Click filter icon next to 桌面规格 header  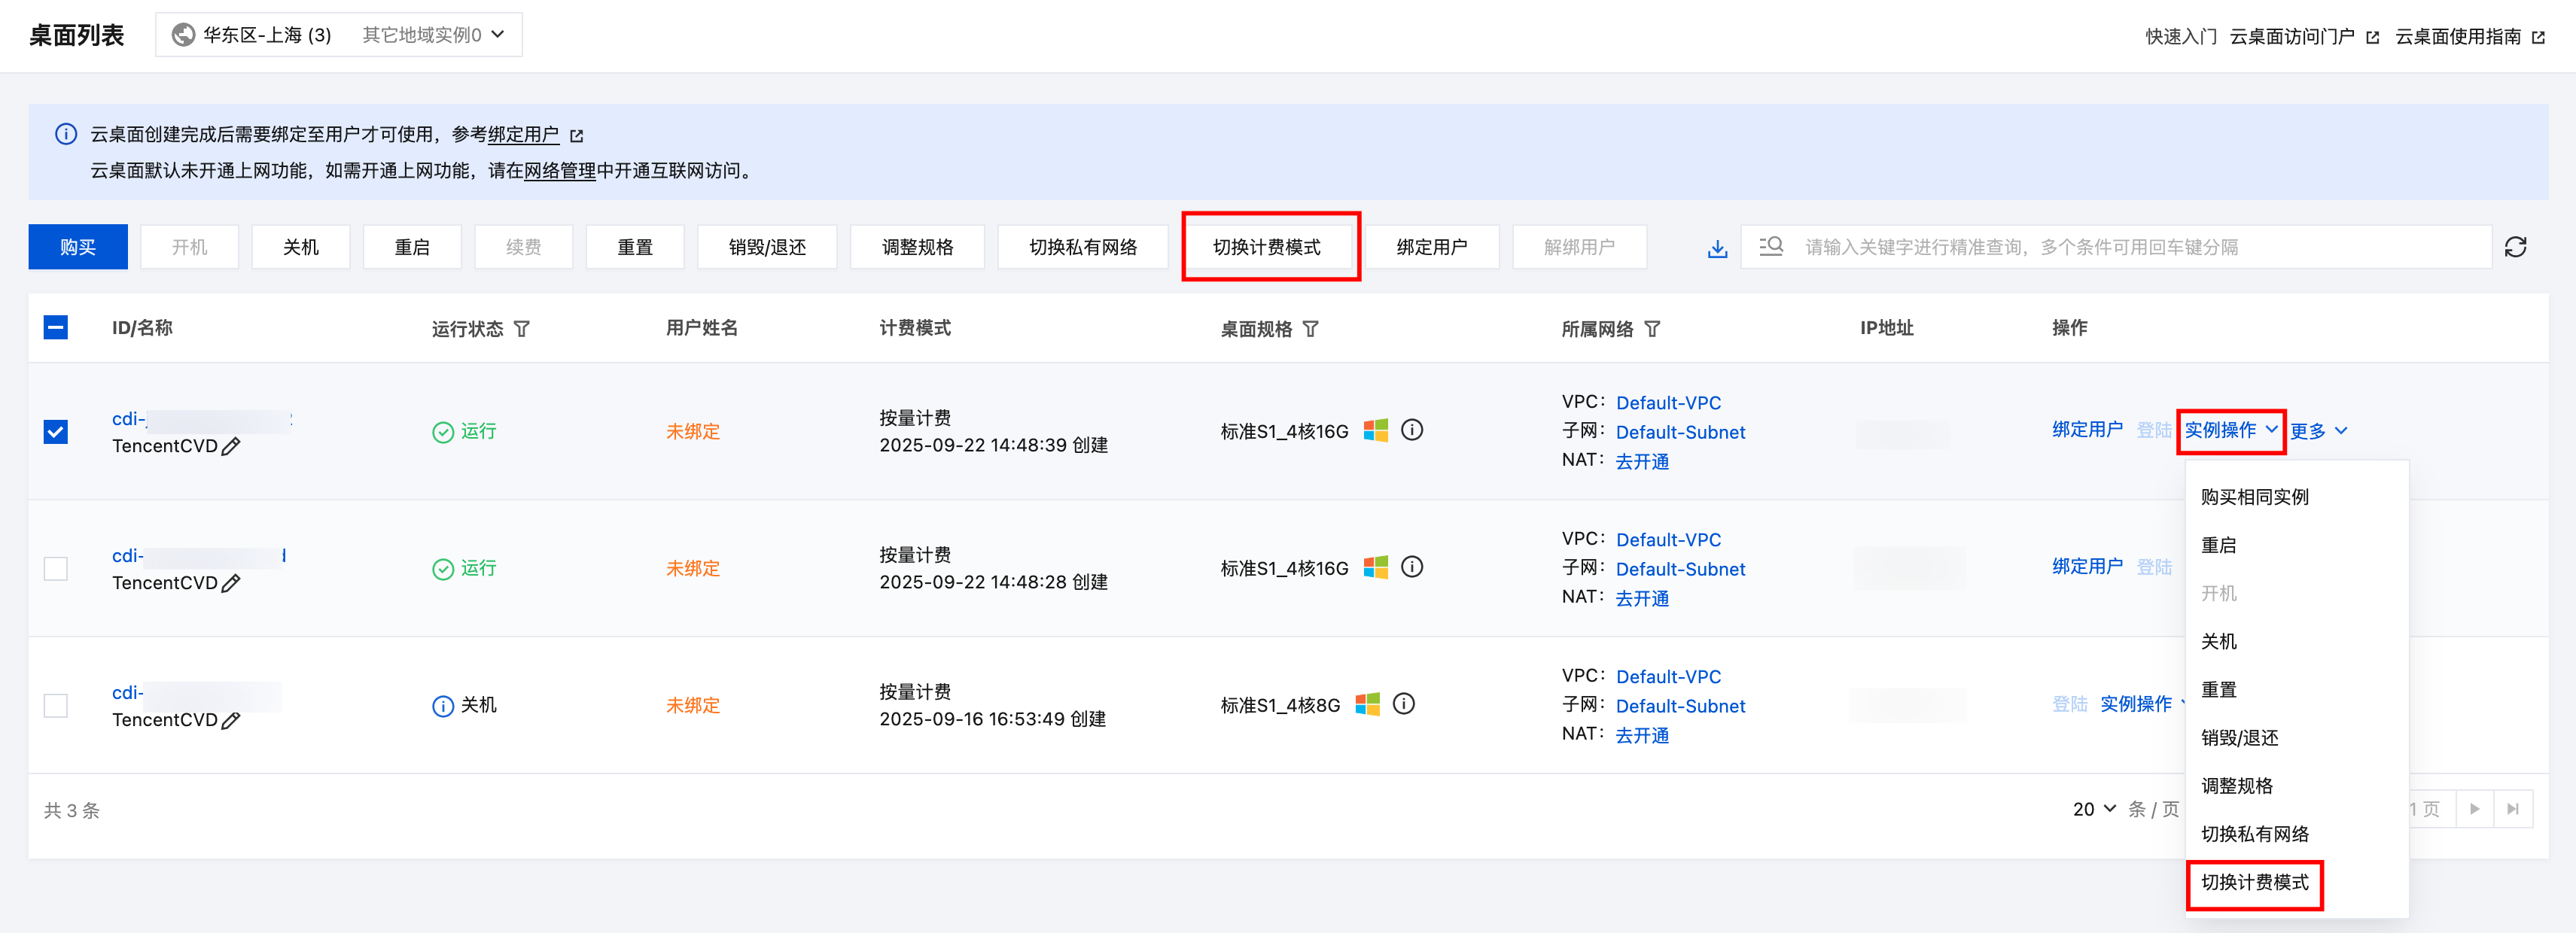coord(1310,329)
